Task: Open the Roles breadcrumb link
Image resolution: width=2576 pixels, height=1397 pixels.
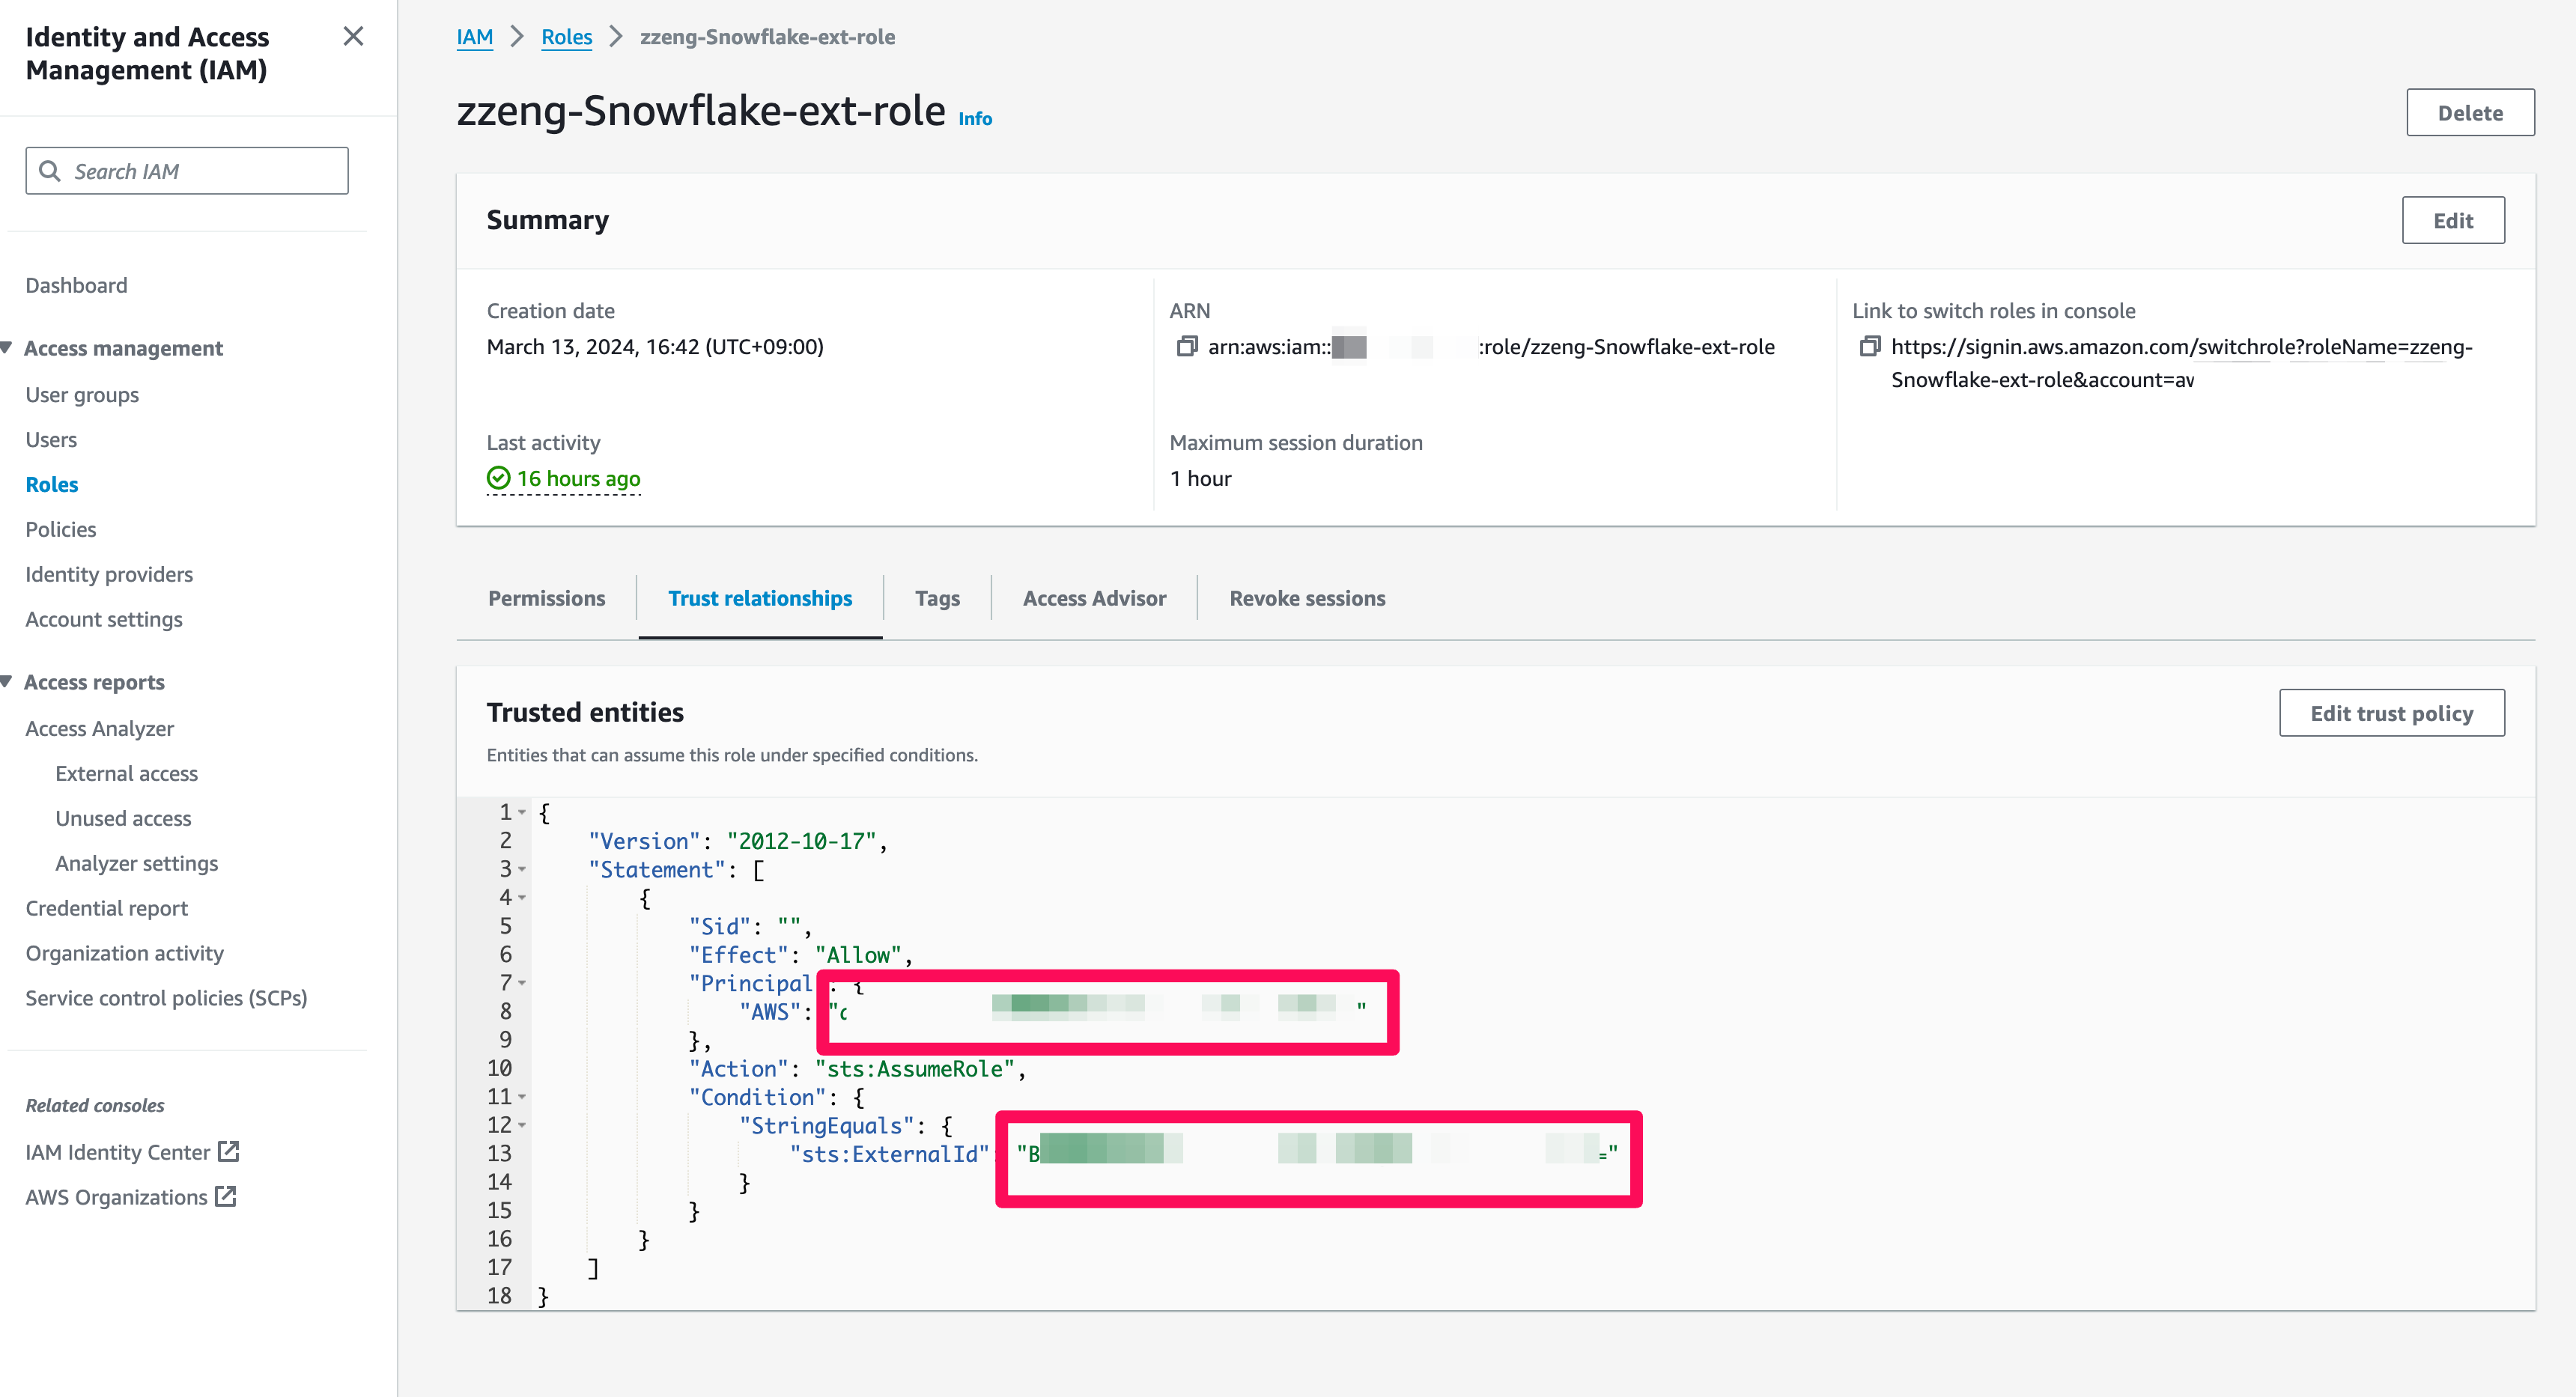Action: (x=566, y=36)
